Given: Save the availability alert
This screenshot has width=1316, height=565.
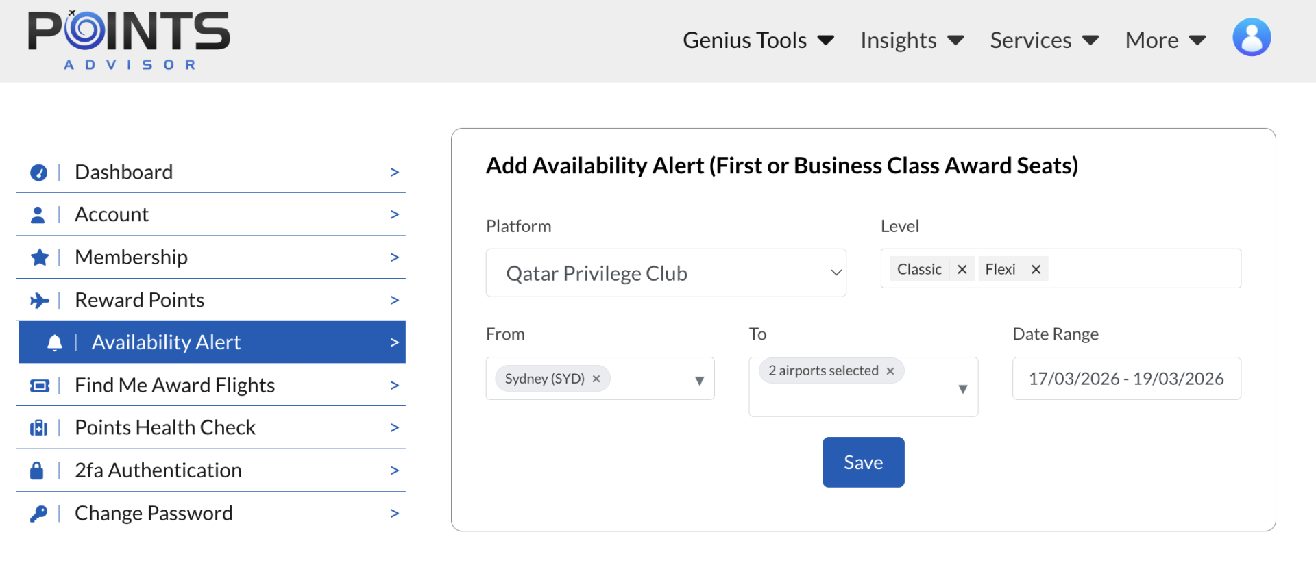Looking at the screenshot, I should [x=863, y=462].
